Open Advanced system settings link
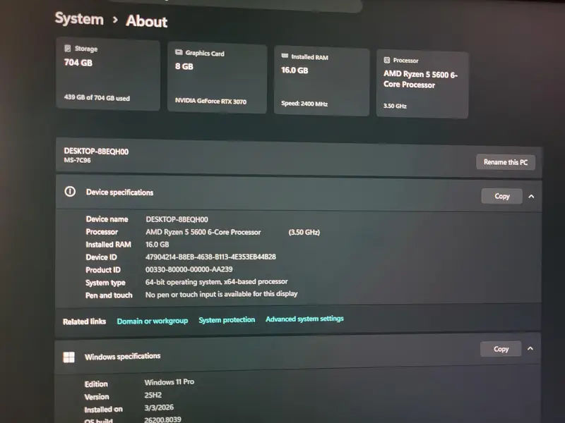This screenshot has height=423, width=565. pyautogui.click(x=304, y=319)
